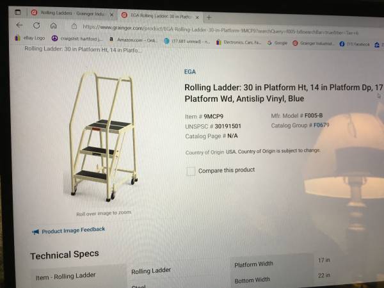Click the site lock icon in address bar
This screenshot has height=288, width=384.
74,26
